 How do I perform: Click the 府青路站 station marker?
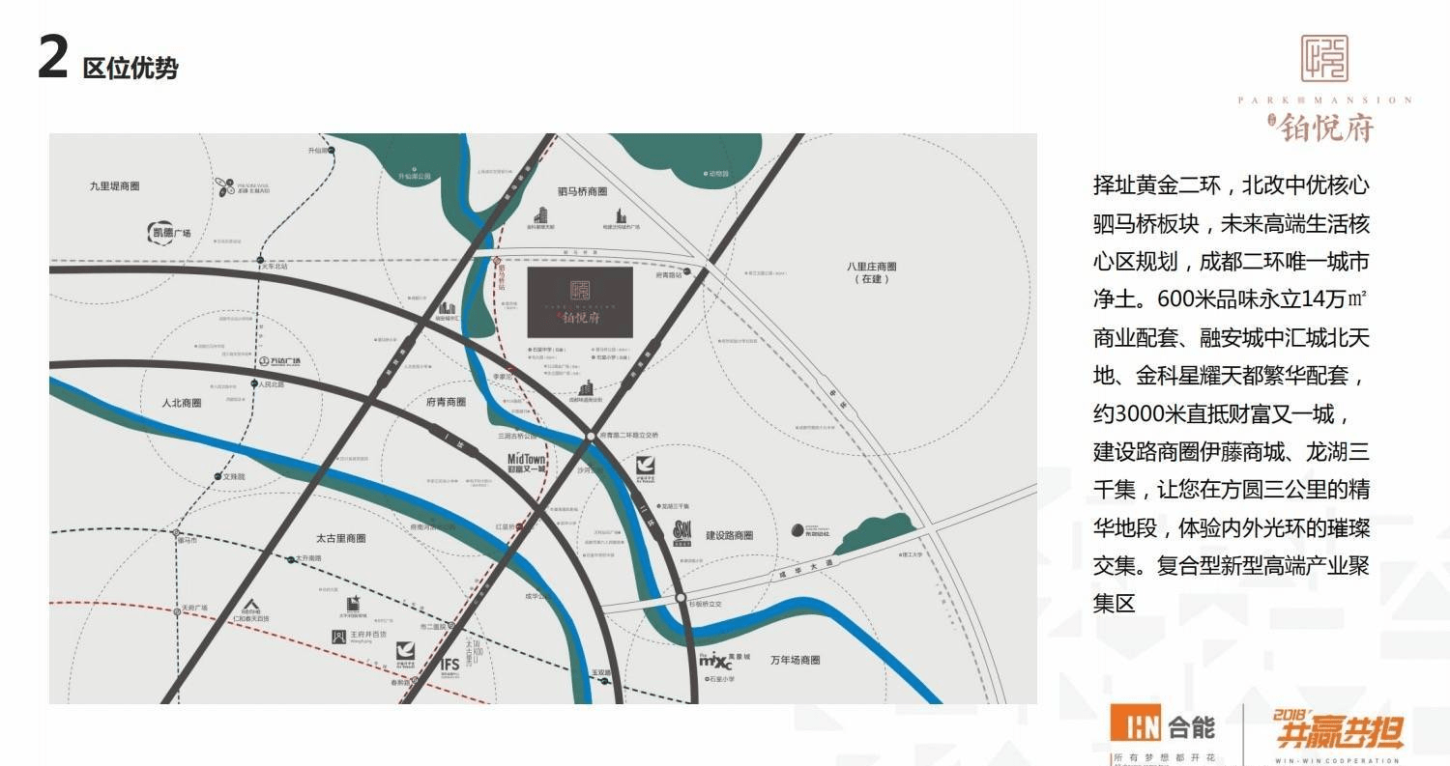(687, 273)
